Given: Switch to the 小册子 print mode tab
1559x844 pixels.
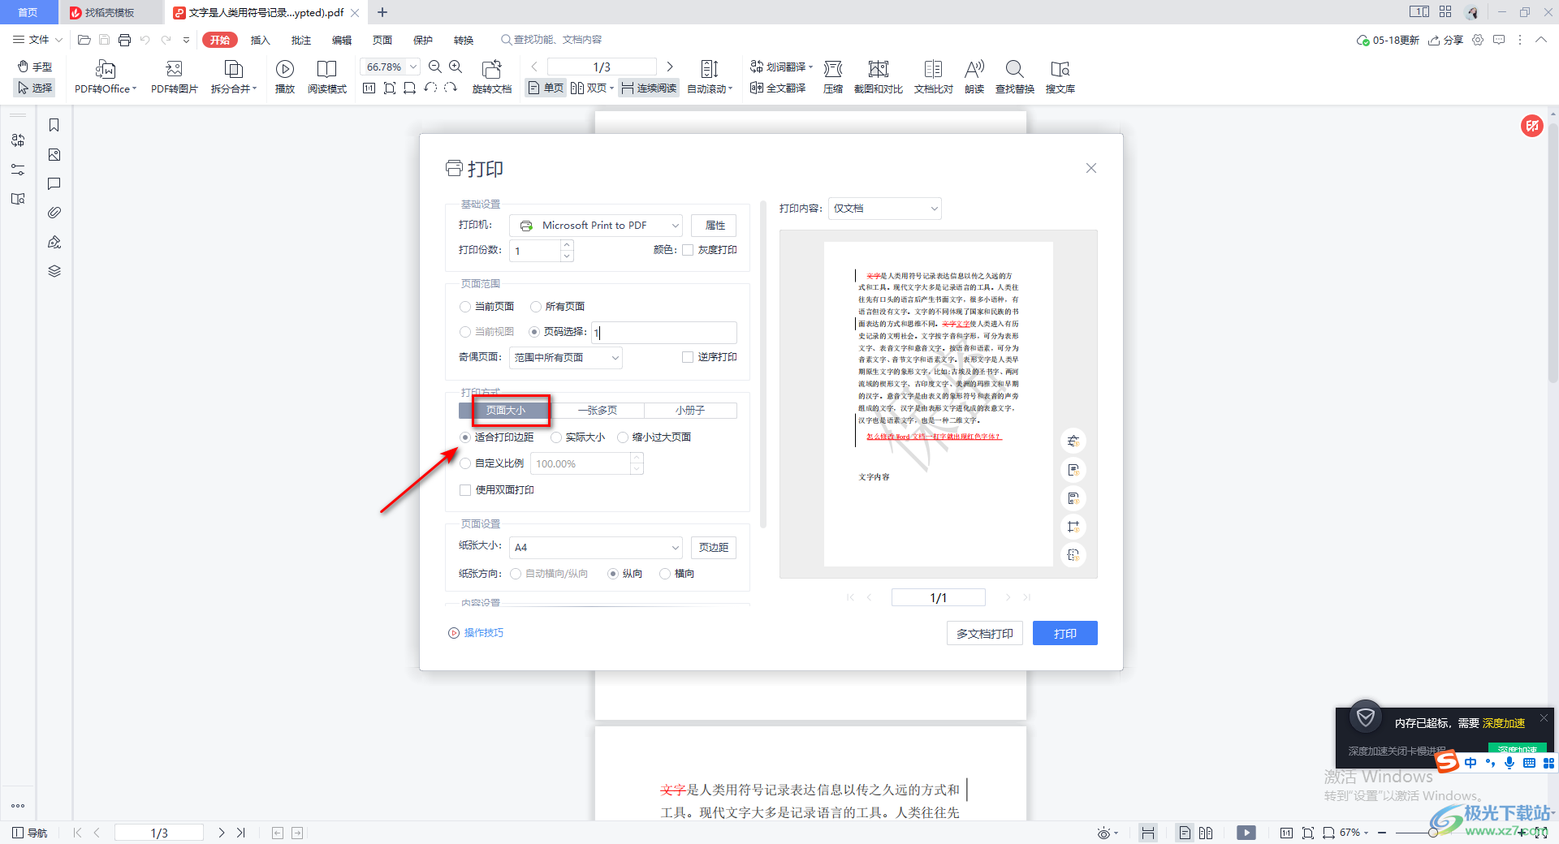Looking at the screenshot, I should tap(690, 411).
